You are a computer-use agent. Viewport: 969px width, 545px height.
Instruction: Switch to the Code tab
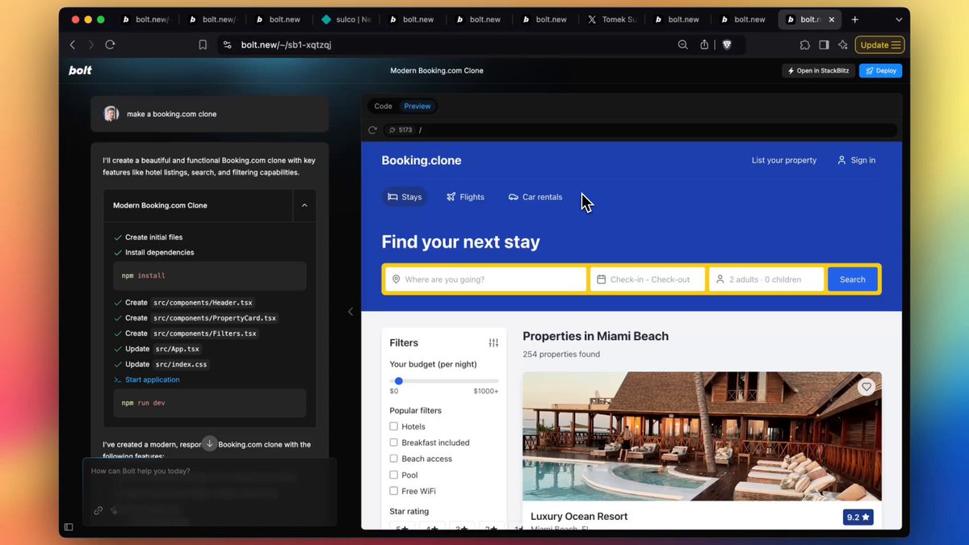point(384,106)
